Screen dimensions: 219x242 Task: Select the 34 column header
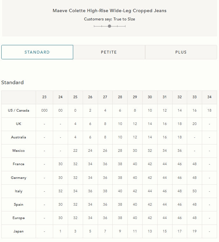pos(209,97)
